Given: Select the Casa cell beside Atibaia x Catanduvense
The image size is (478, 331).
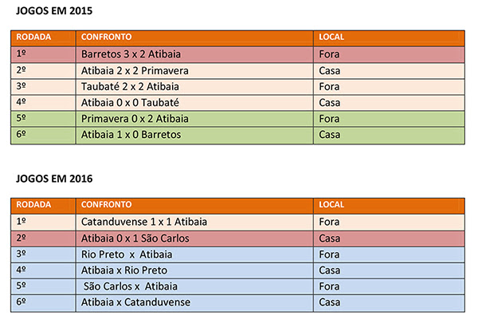Looking at the screenshot, I should (x=330, y=302).
